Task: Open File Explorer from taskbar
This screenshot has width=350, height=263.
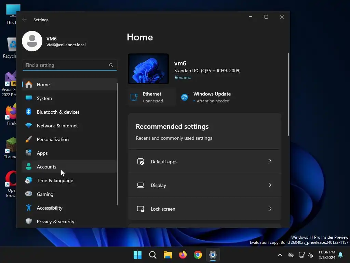Action: click(167, 255)
